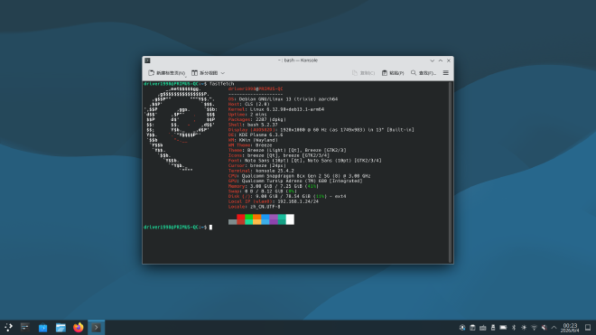The width and height of the screenshot is (596, 335).
Task: Click the Konsole window icon in title bar
Action: pos(147,60)
